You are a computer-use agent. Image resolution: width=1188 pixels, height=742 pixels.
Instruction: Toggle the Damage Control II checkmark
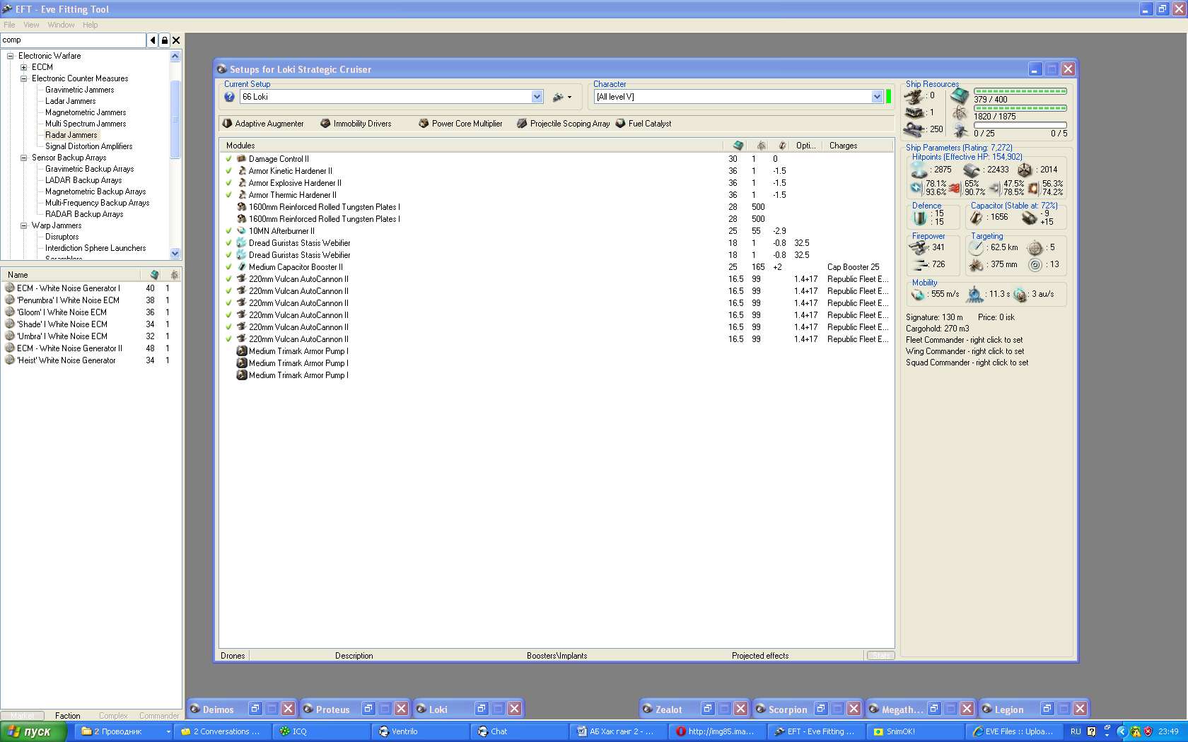(x=228, y=159)
